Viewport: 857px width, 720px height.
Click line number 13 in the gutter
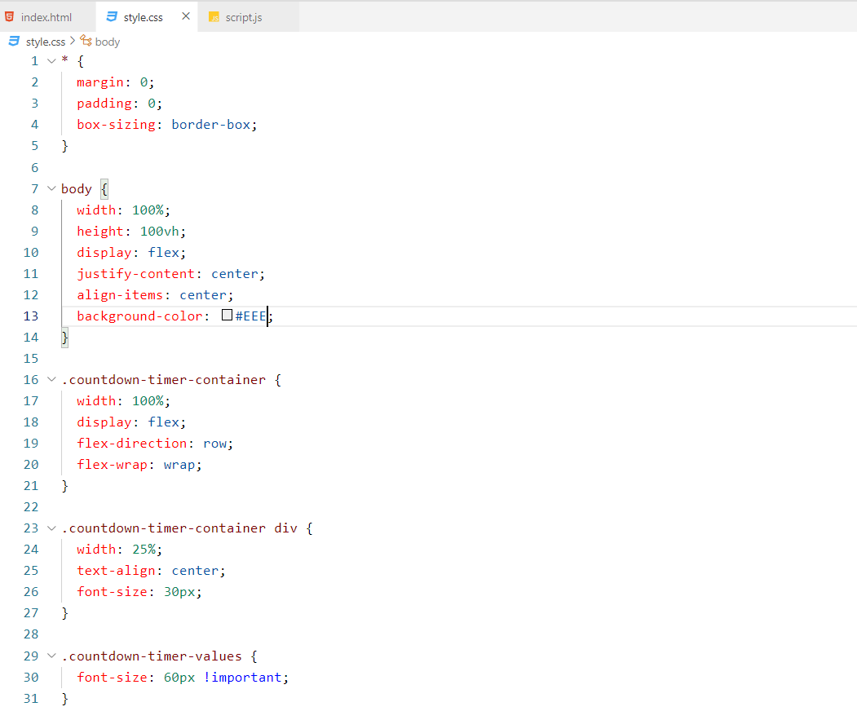click(x=31, y=316)
